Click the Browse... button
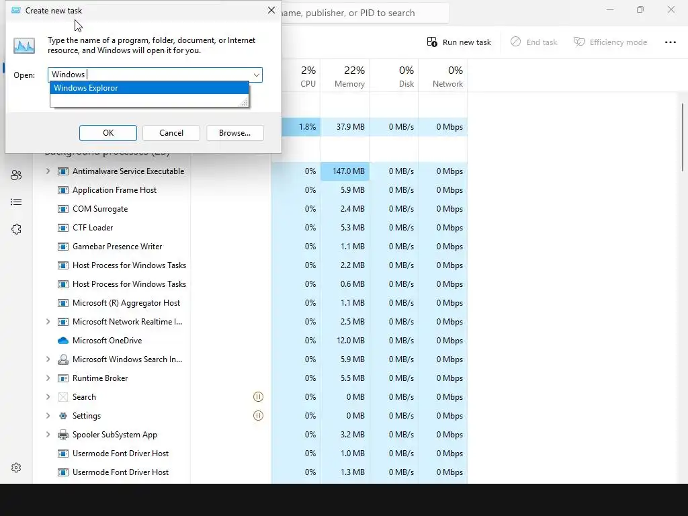This screenshot has height=516, width=688. [x=234, y=133]
